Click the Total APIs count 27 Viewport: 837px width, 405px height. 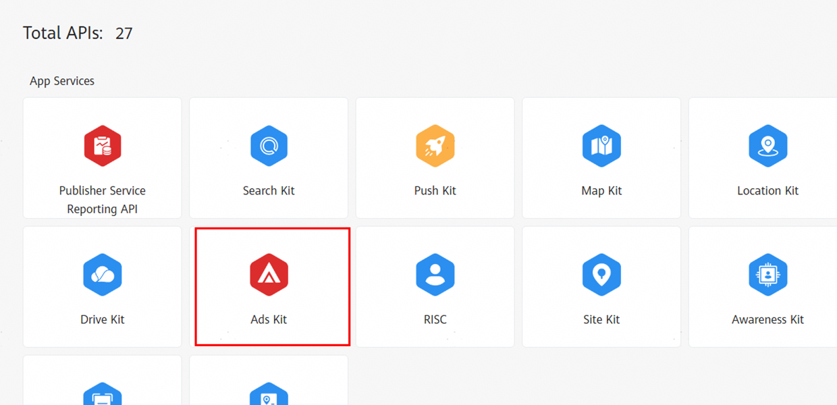(124, 33)
